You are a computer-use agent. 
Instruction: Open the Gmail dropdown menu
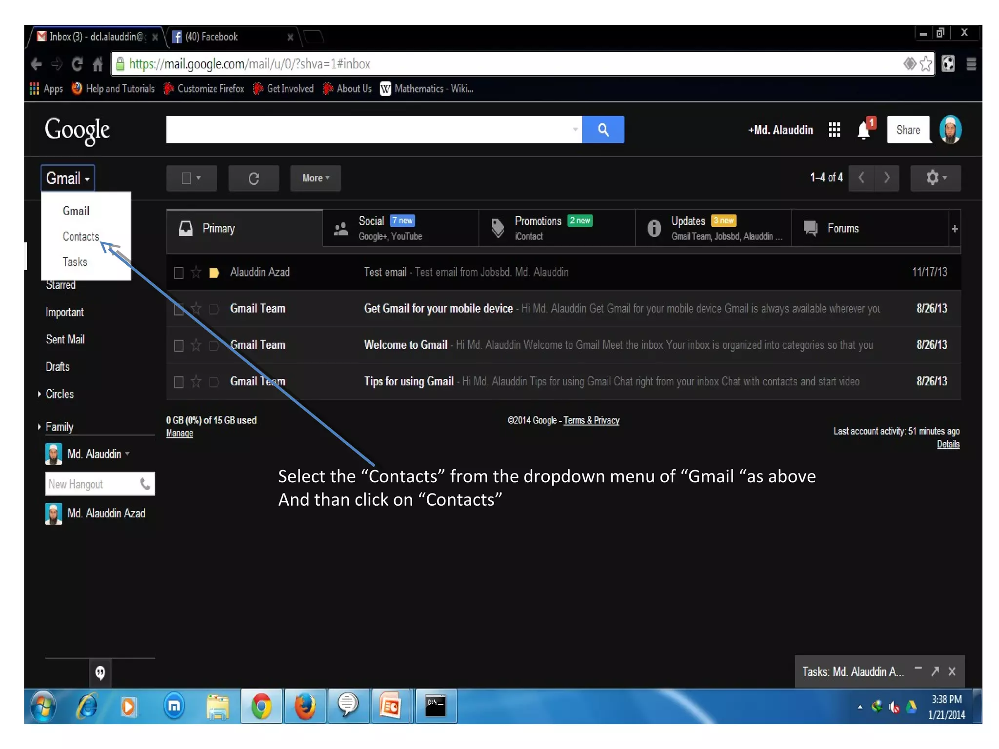pos(68,178)
